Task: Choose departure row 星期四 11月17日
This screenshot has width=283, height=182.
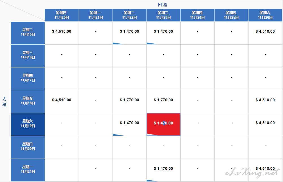Action: tap(28, 79)
